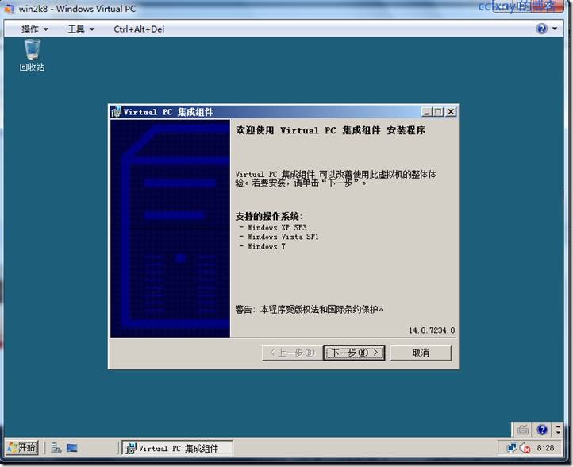Click the muted volume tray icon

(525, 448)
